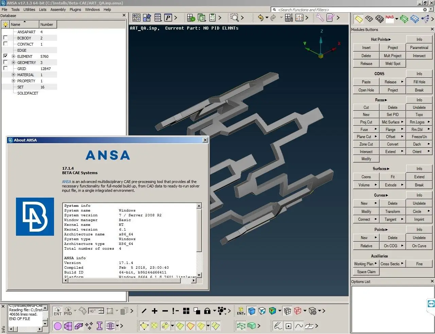
Task: Click the I-beam cross-section icon
Action: coord(100,326)
